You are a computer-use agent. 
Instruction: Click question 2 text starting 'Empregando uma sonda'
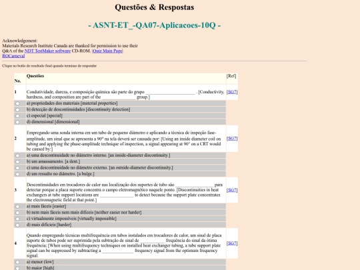[x=124, y=141]
